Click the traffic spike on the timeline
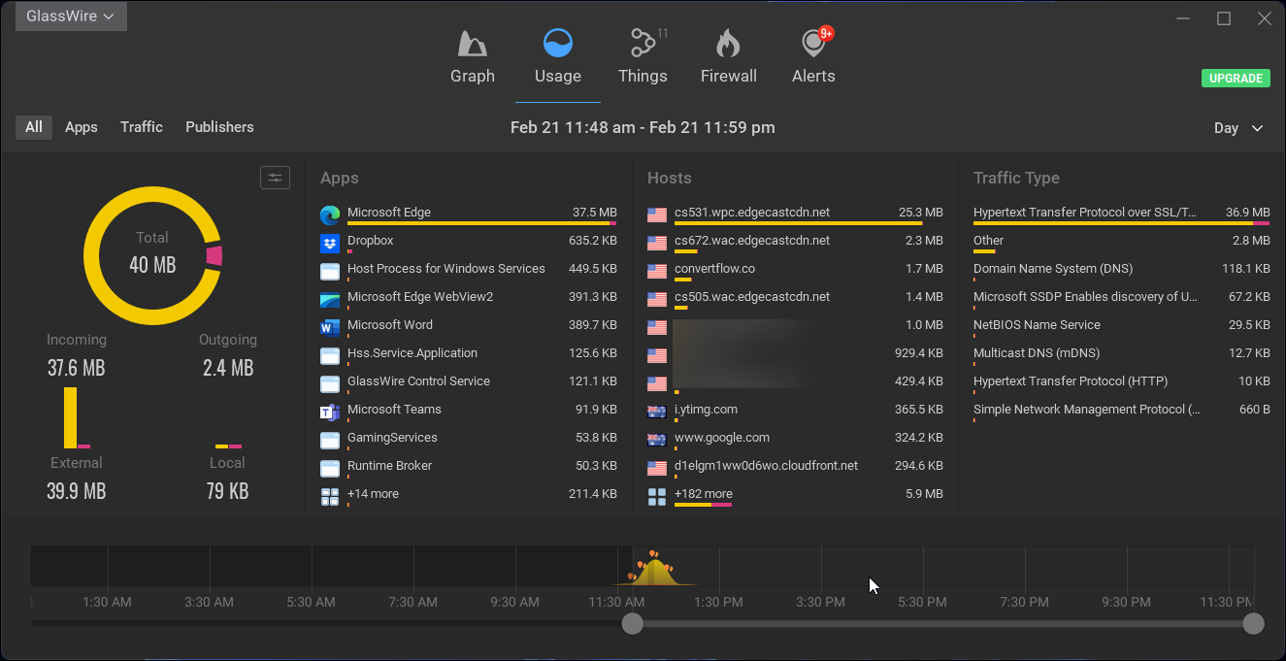 click(655, 571)
